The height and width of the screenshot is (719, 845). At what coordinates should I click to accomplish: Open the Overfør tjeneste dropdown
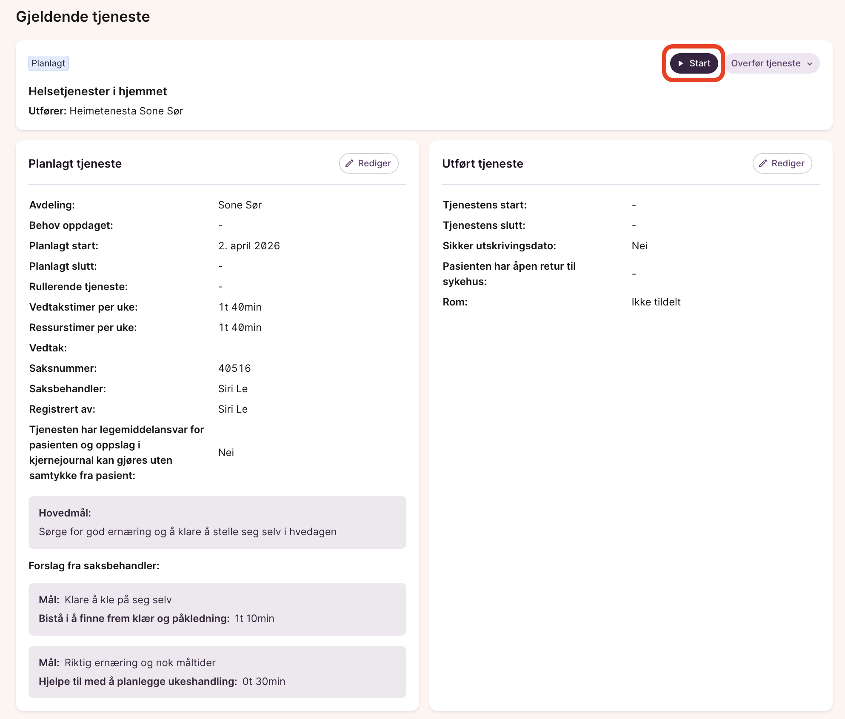coord(765,63)
